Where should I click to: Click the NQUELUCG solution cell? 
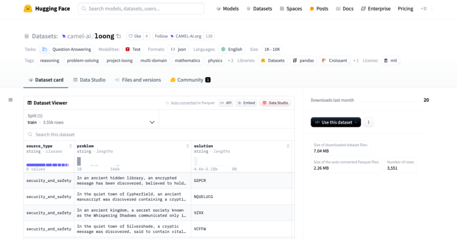241,197
